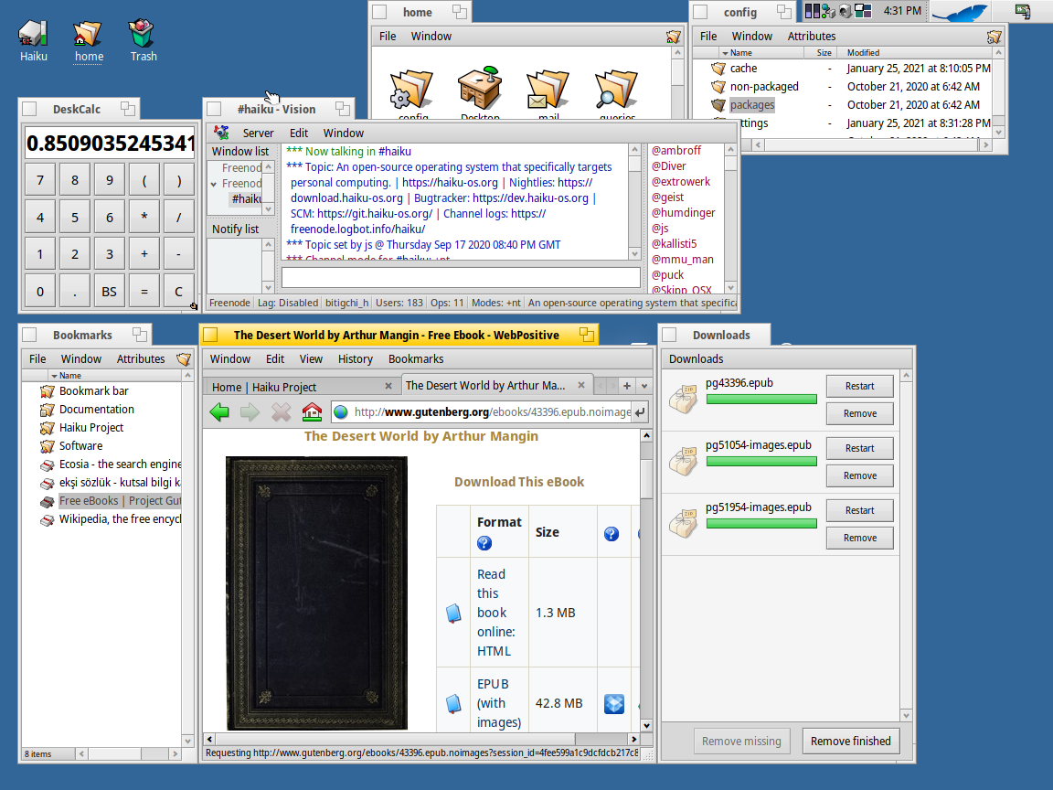Screen dimensions: 1053x790
Task: Open File menu in the home window
Action: click(388, 37)
